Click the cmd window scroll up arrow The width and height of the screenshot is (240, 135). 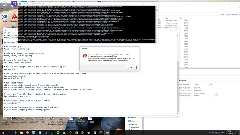(157, 7)
